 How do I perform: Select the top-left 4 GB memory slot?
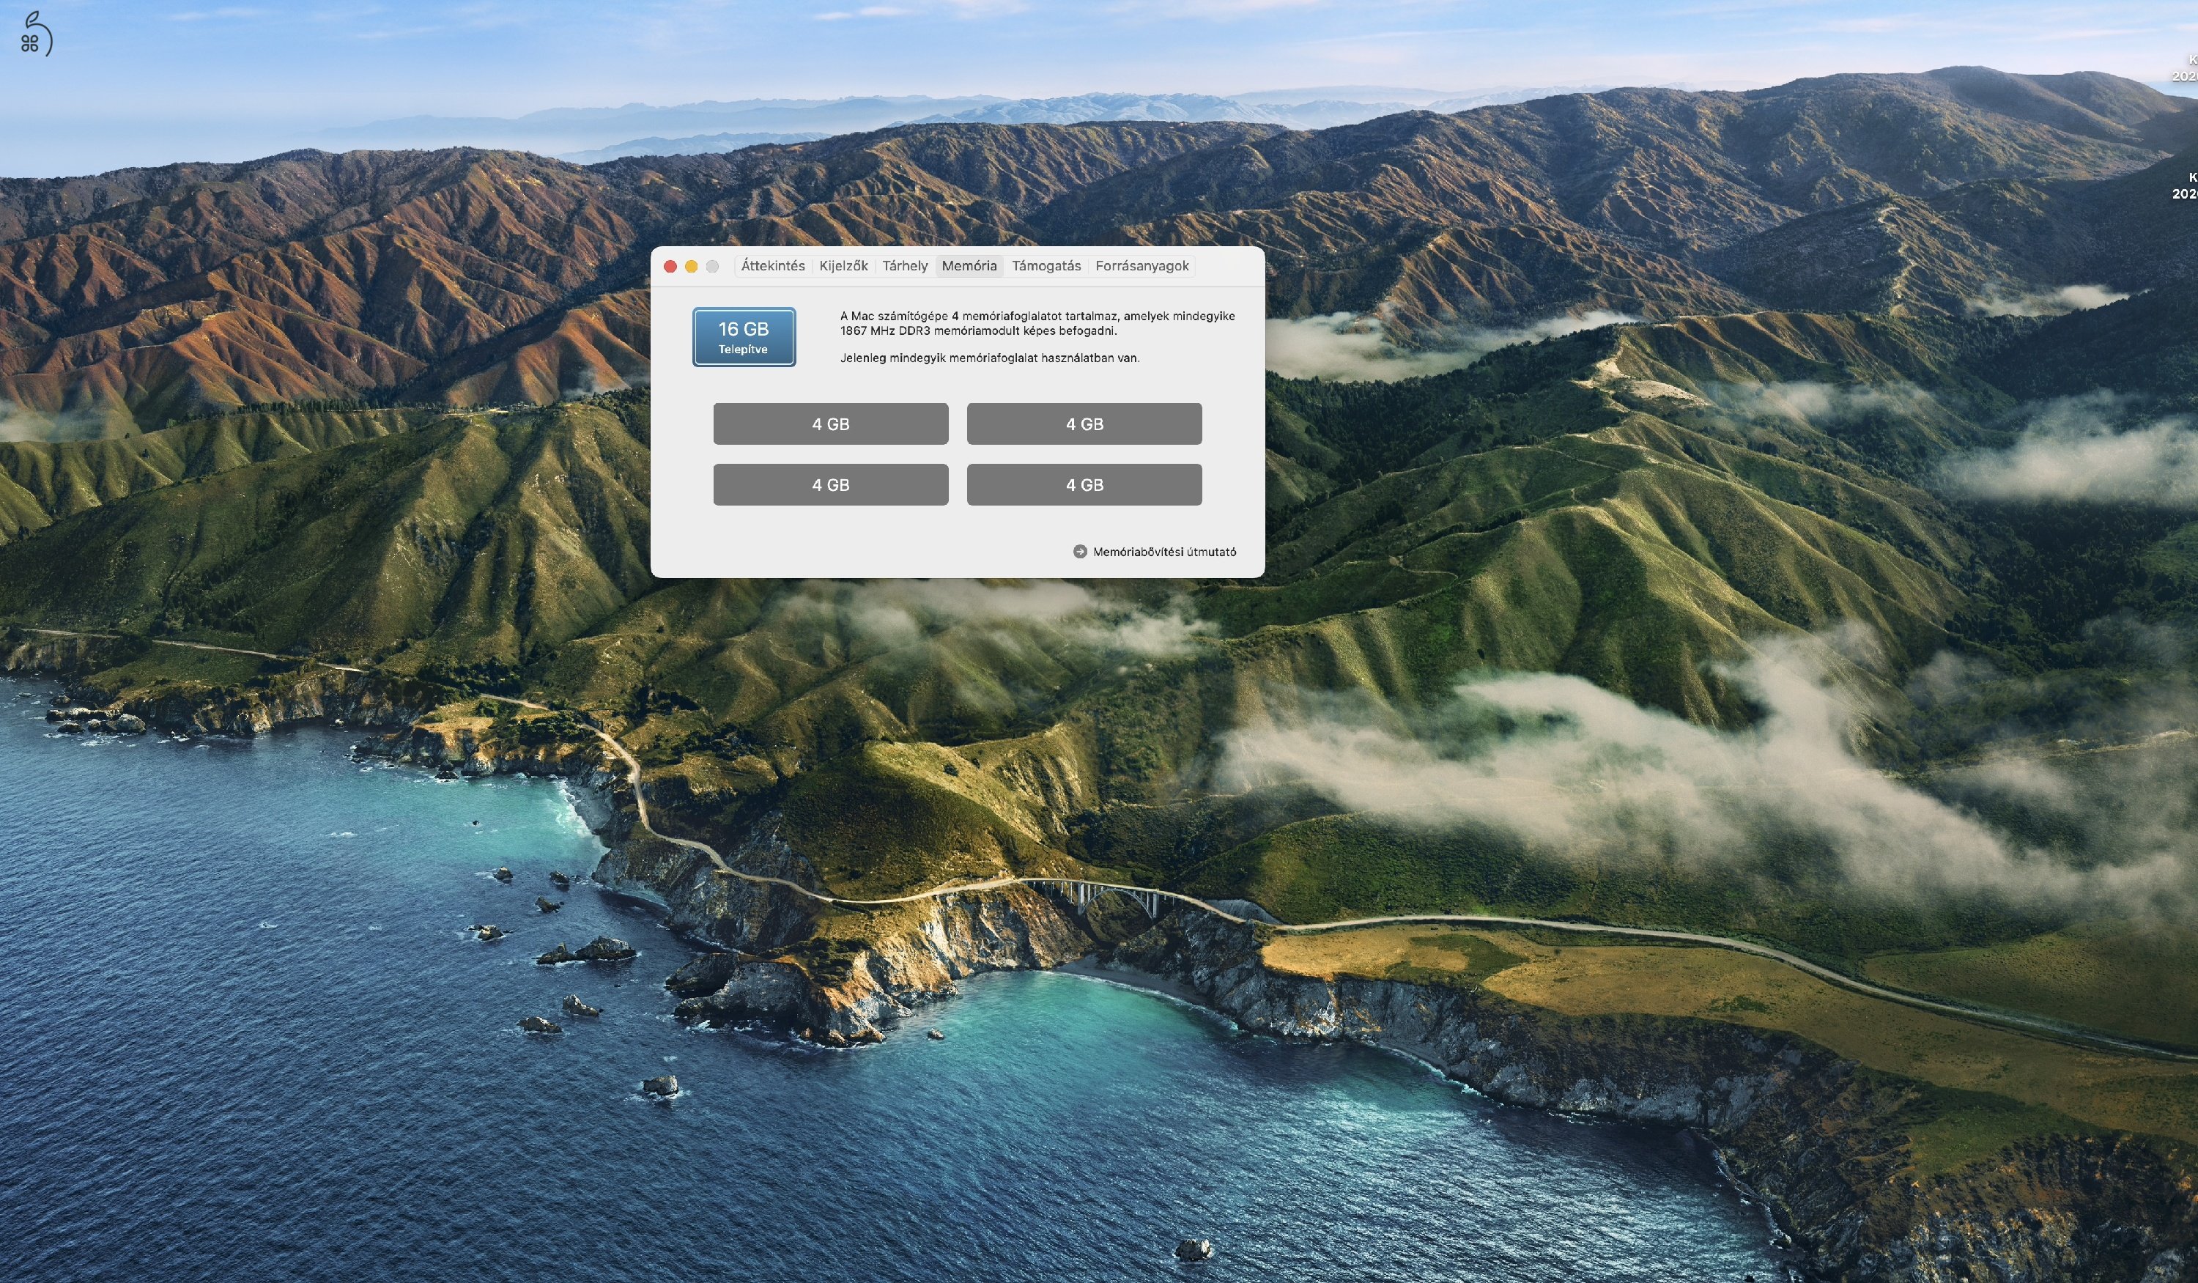(830, 424)
